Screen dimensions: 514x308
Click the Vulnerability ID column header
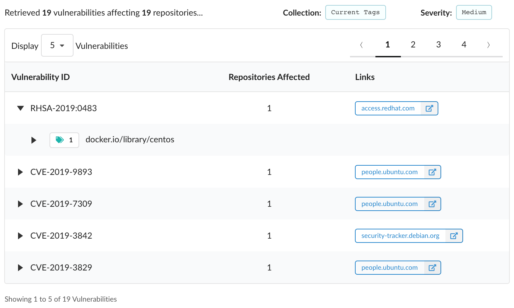(x=41, y=77)
